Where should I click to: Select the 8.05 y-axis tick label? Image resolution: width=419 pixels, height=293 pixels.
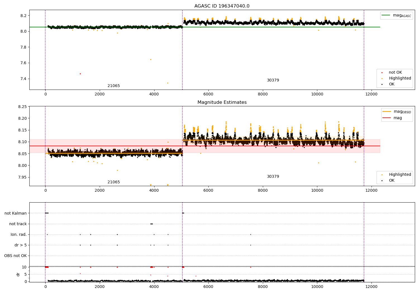click(22, 154)
